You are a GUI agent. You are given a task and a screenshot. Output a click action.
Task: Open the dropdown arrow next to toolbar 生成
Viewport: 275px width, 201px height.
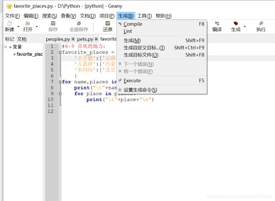coord(245,27)
